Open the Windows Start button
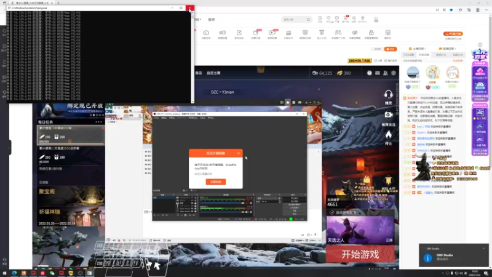 4,273
